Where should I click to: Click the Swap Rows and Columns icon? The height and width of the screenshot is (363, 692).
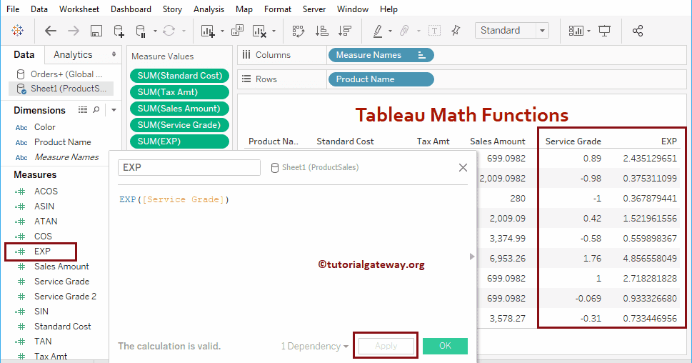pos(299,31)
